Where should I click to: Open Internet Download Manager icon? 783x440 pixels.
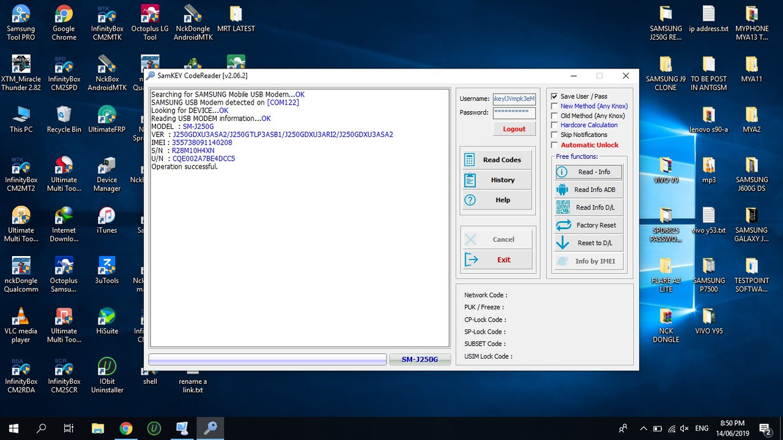64,224
